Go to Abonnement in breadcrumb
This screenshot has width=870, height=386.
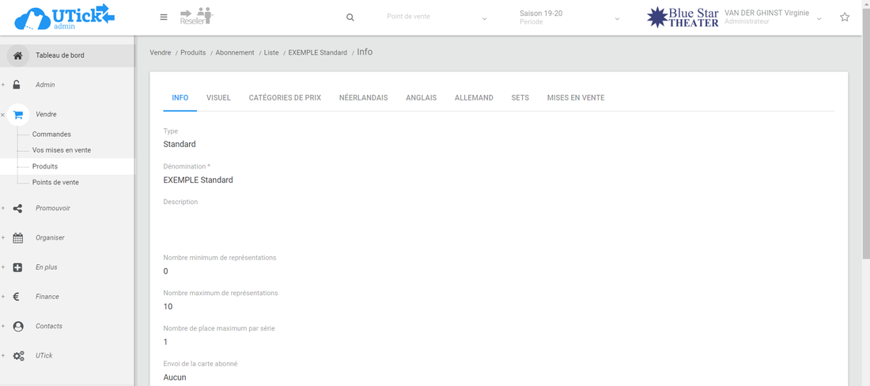[235, 52]
